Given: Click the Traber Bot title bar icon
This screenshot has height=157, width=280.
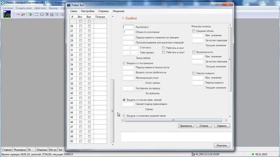Looking at the screenshot, I should (69, 5).
